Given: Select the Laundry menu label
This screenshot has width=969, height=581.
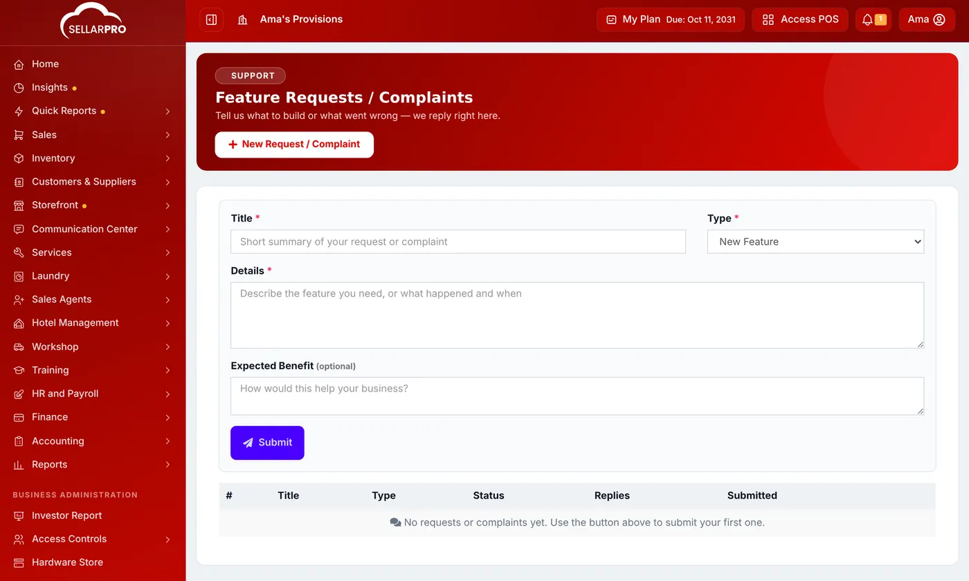Looking at the screenshot, I should (x=51, y=276).
